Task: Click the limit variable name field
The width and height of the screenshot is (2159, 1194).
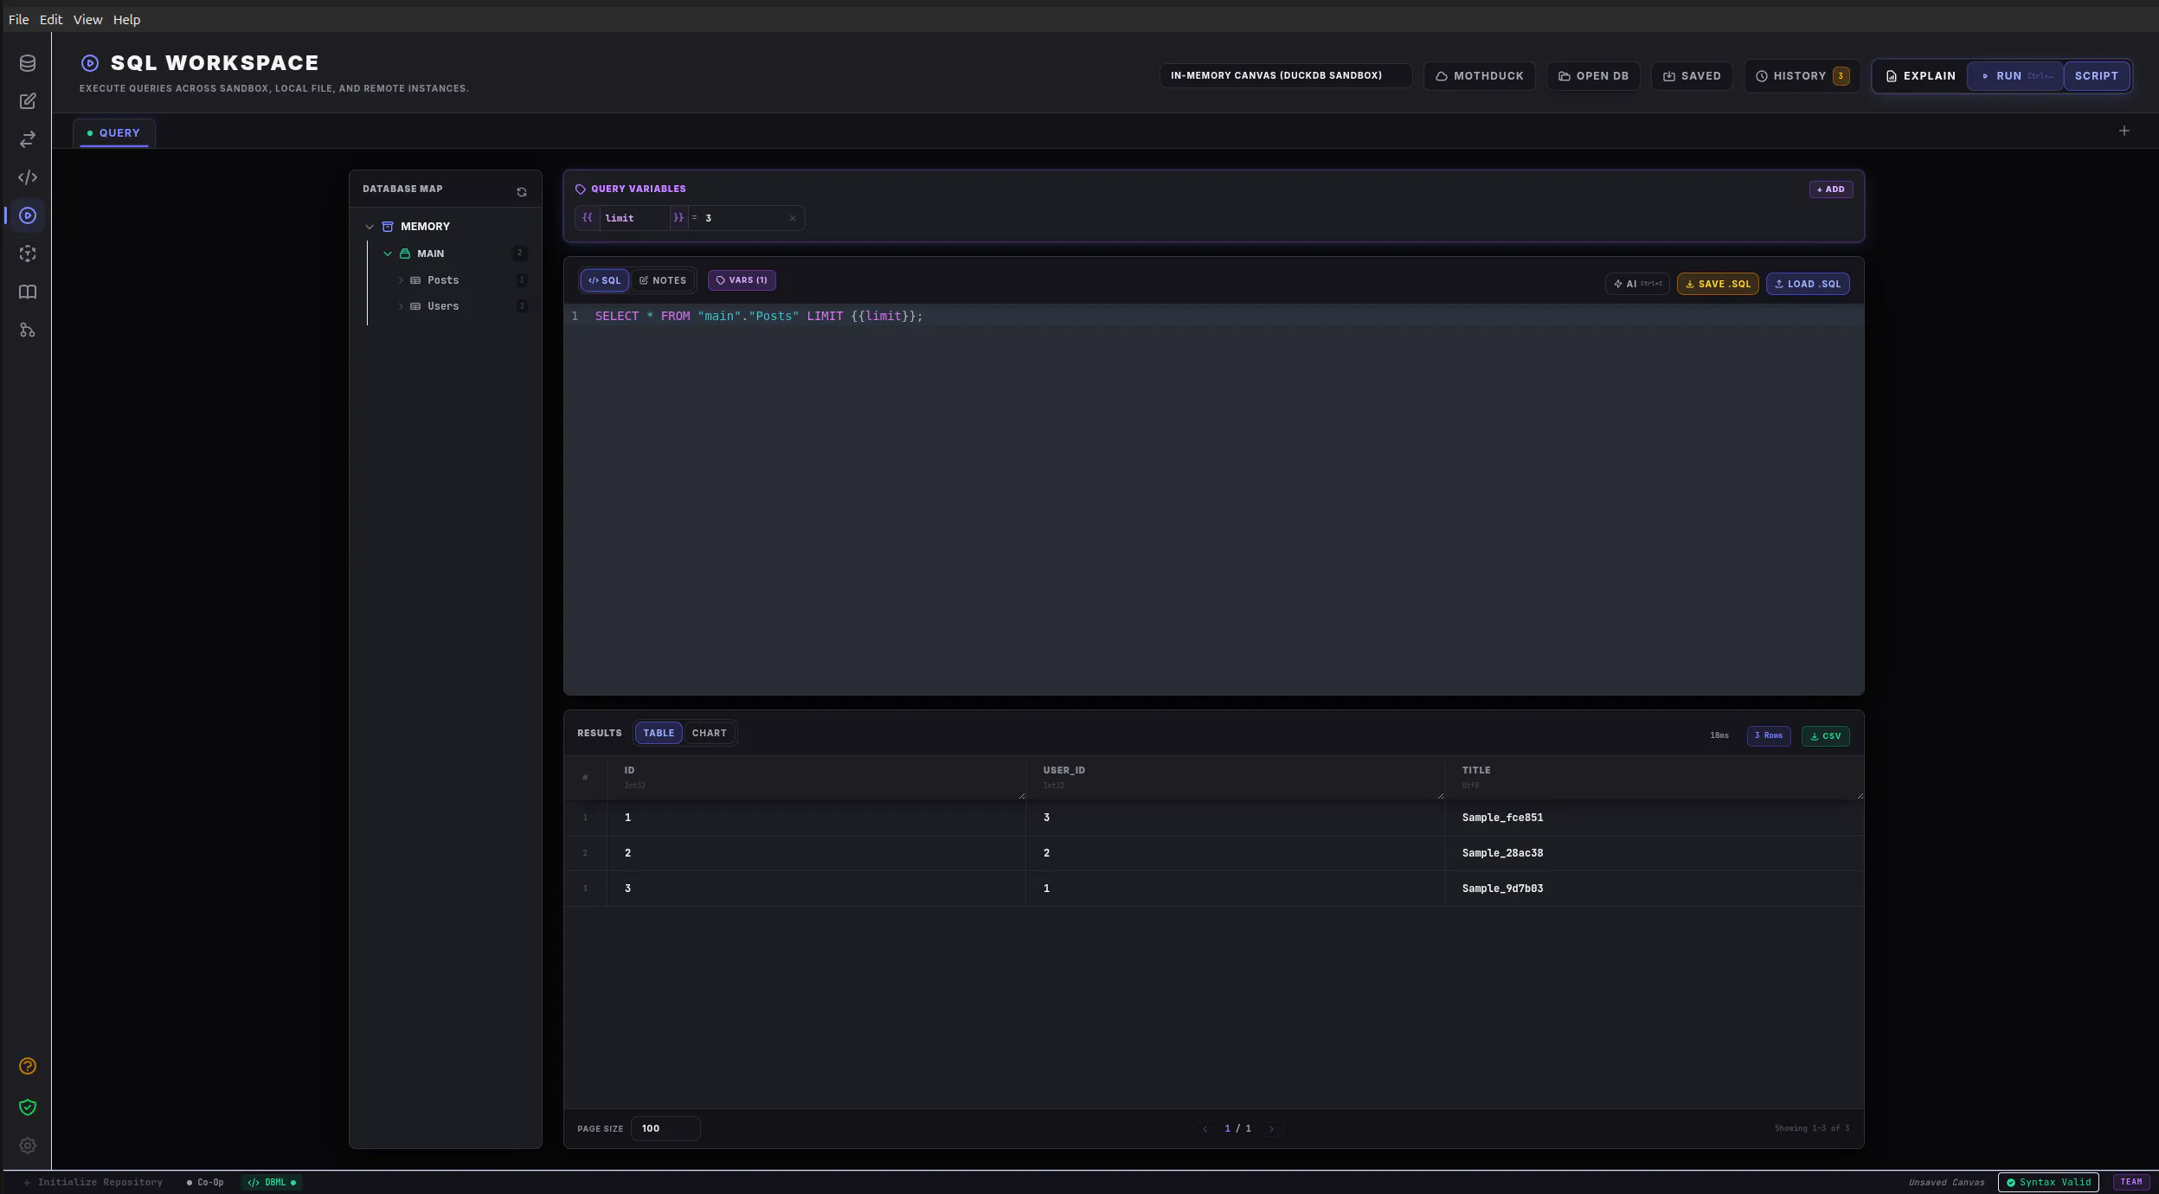Action: click(x=634, y=218)
